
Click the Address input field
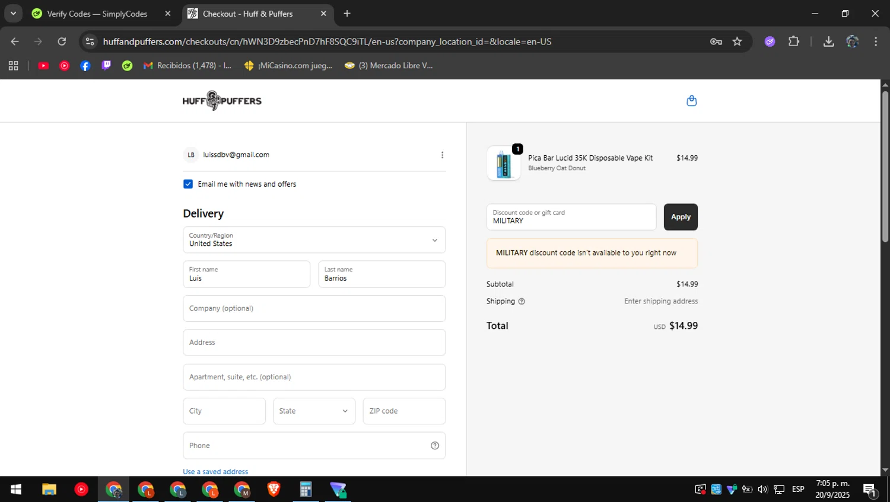(314, 343)
